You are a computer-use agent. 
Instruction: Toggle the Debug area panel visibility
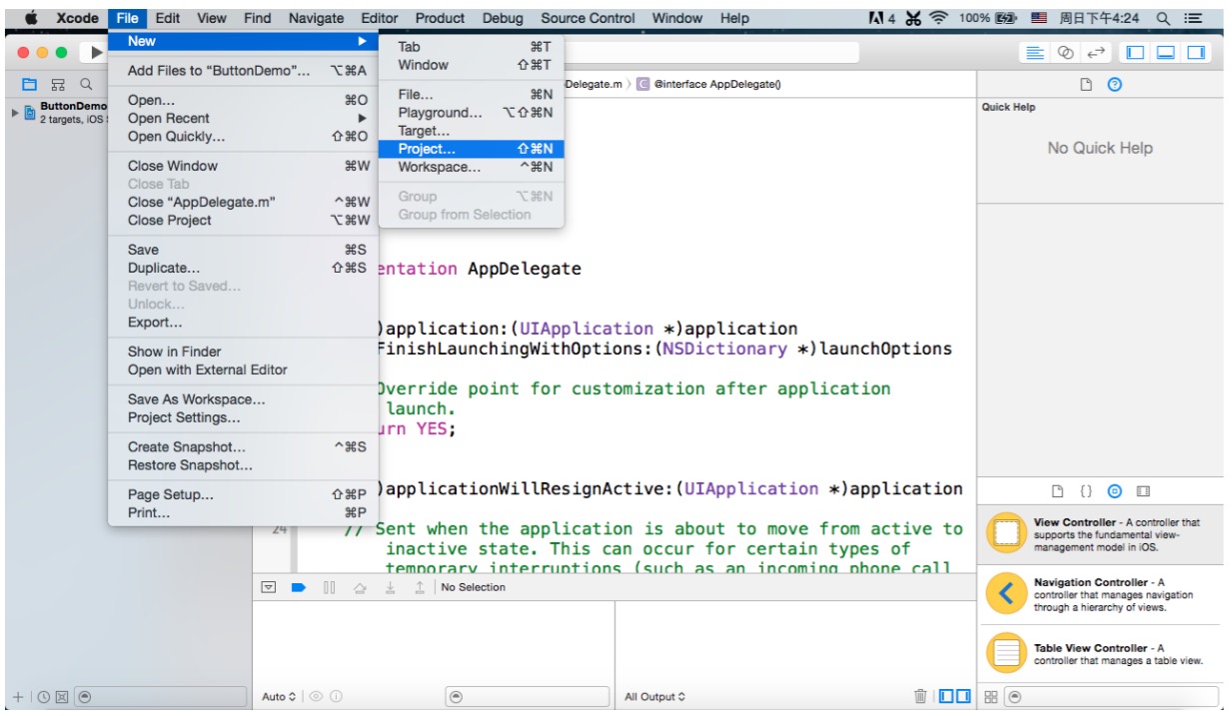(1166, 52)
